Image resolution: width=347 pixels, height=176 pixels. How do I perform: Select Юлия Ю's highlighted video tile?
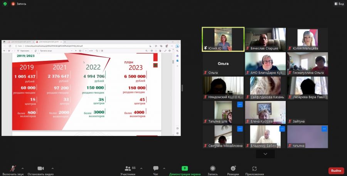click(x=223, y=39)
